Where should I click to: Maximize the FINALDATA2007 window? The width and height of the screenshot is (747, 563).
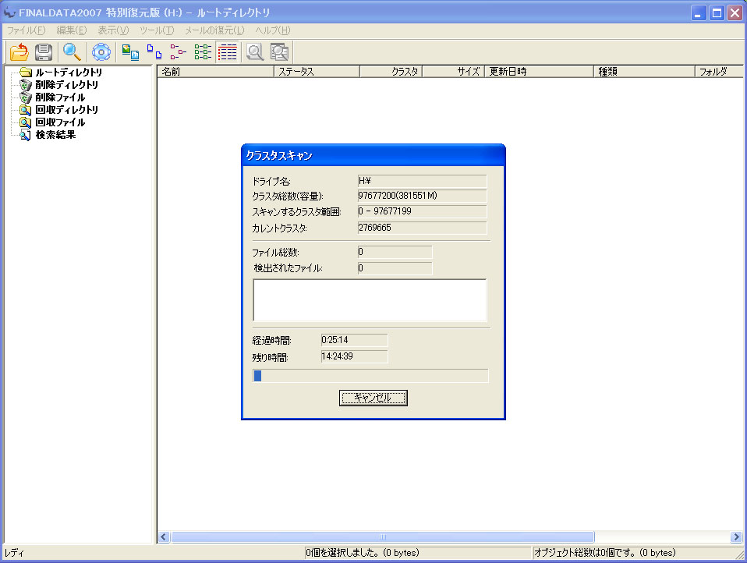click(x=717, y=12)
